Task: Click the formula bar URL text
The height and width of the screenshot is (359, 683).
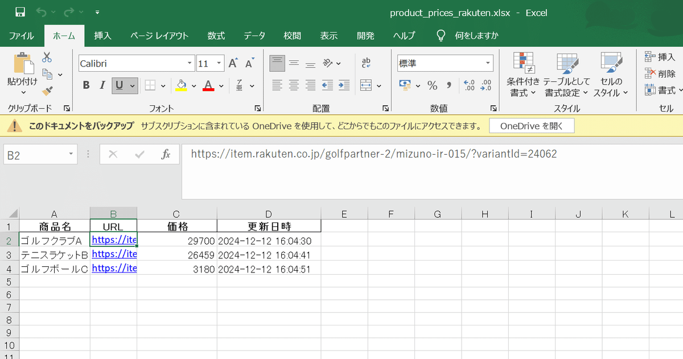Action: (x=374, y=154)
